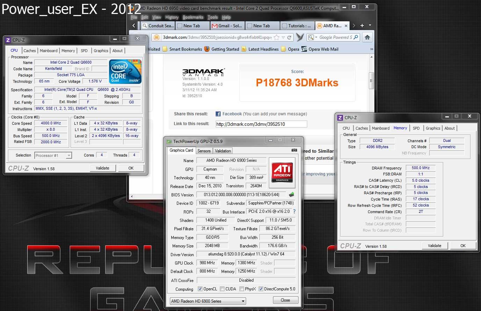Click the new tab plus button

(362, 26)
